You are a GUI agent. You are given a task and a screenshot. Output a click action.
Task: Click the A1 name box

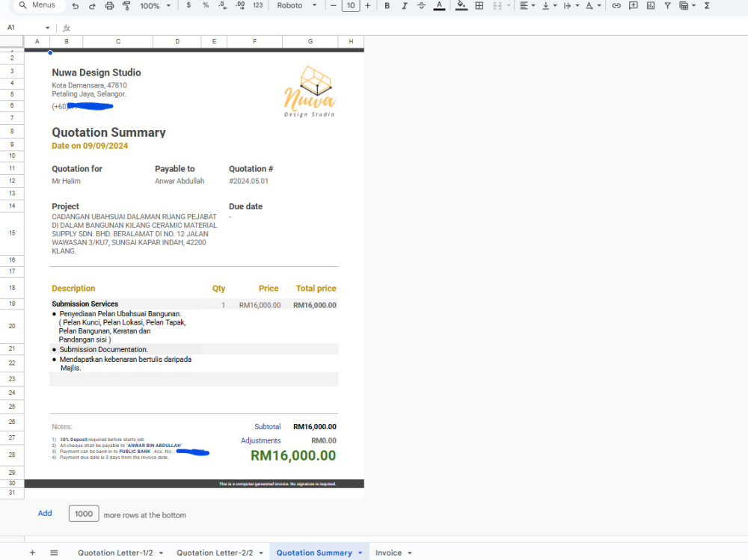(x=23, y=28)
